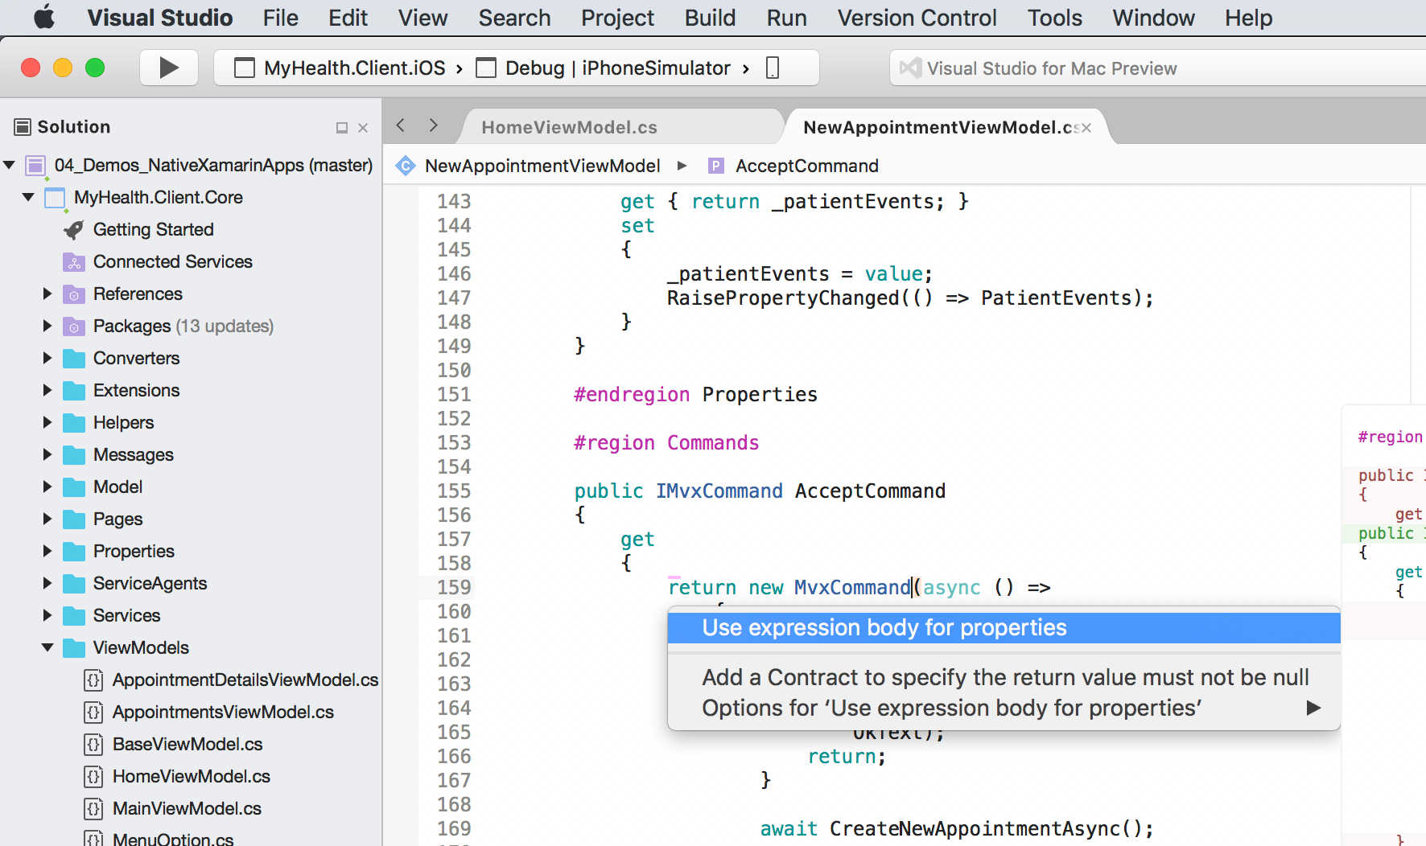Collapse the 04_Demos_NativeXamarinApps solution node
This screenshot has width=1426, height=846.
point(9,165)
